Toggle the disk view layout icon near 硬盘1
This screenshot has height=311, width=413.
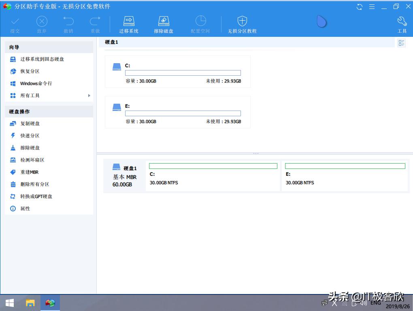click(x=401, y=43)
